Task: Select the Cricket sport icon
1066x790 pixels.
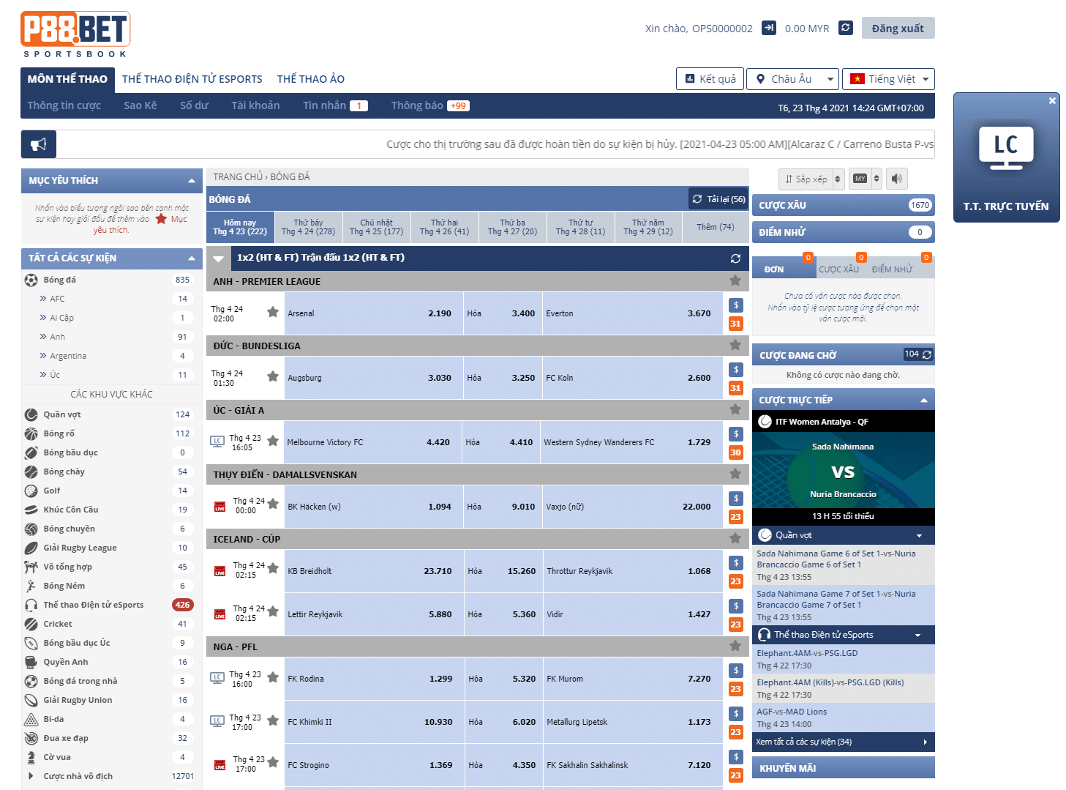Action: click(31, 624)
